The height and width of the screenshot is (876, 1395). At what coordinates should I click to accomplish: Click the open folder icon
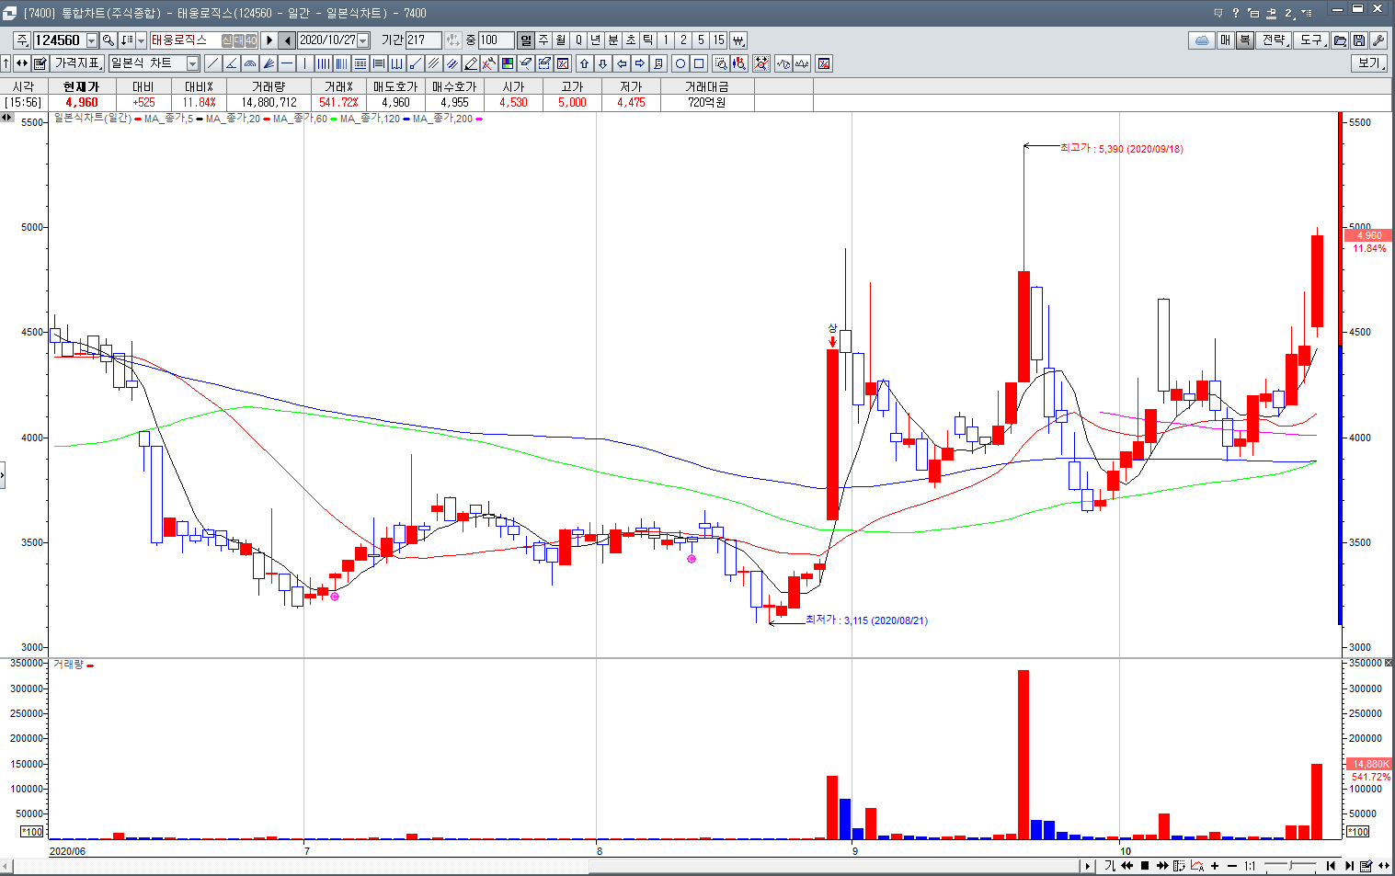pyautogui.click(x=1340, y=40)
